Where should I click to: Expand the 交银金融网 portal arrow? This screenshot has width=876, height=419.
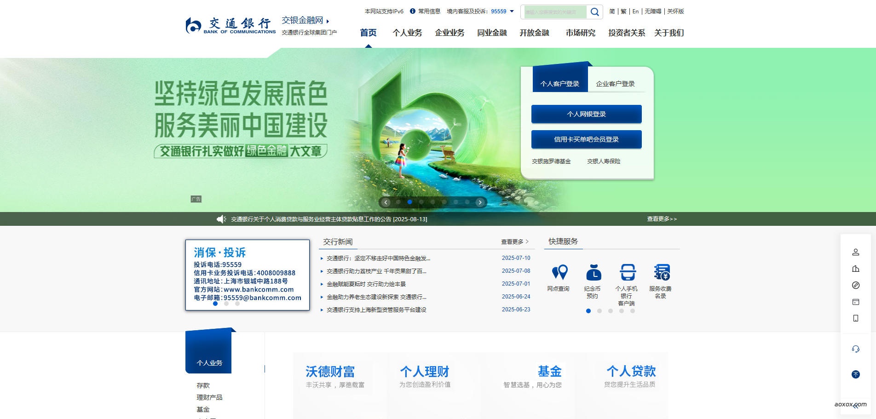(328, 21)
